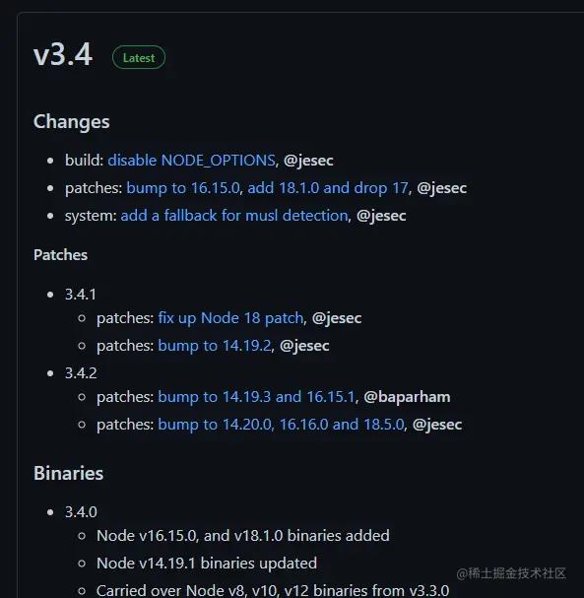Click @jesec mention on the build line

click(308, 161)
